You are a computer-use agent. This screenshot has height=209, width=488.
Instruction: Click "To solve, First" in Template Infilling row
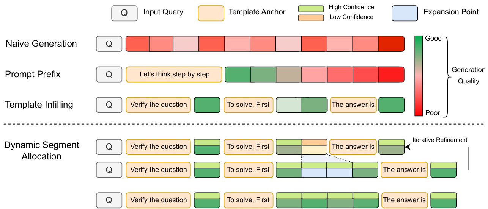248,105
